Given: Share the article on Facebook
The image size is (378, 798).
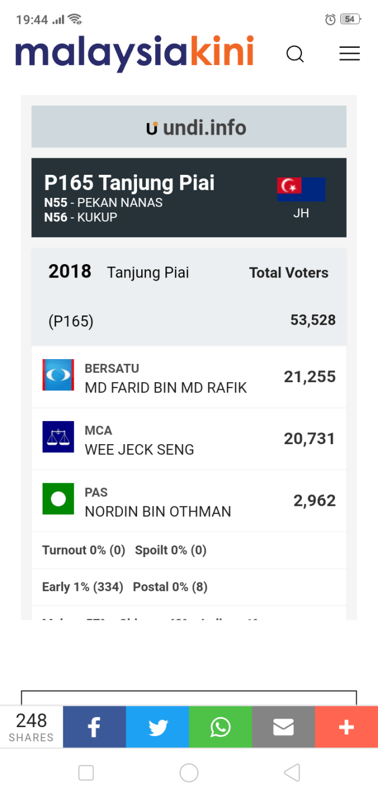Looking at the screenshot, I should point(94,727).
